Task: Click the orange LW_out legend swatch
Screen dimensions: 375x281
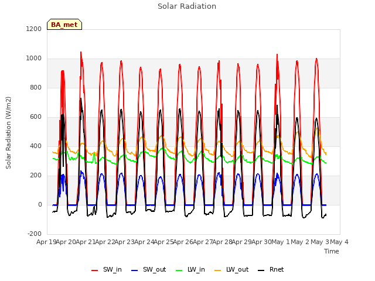Action: (x=218, y=270)
